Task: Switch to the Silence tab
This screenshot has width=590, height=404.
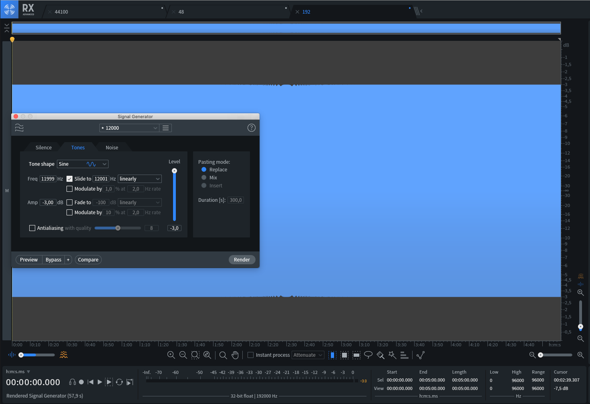Action: click(x=44, y=148)
